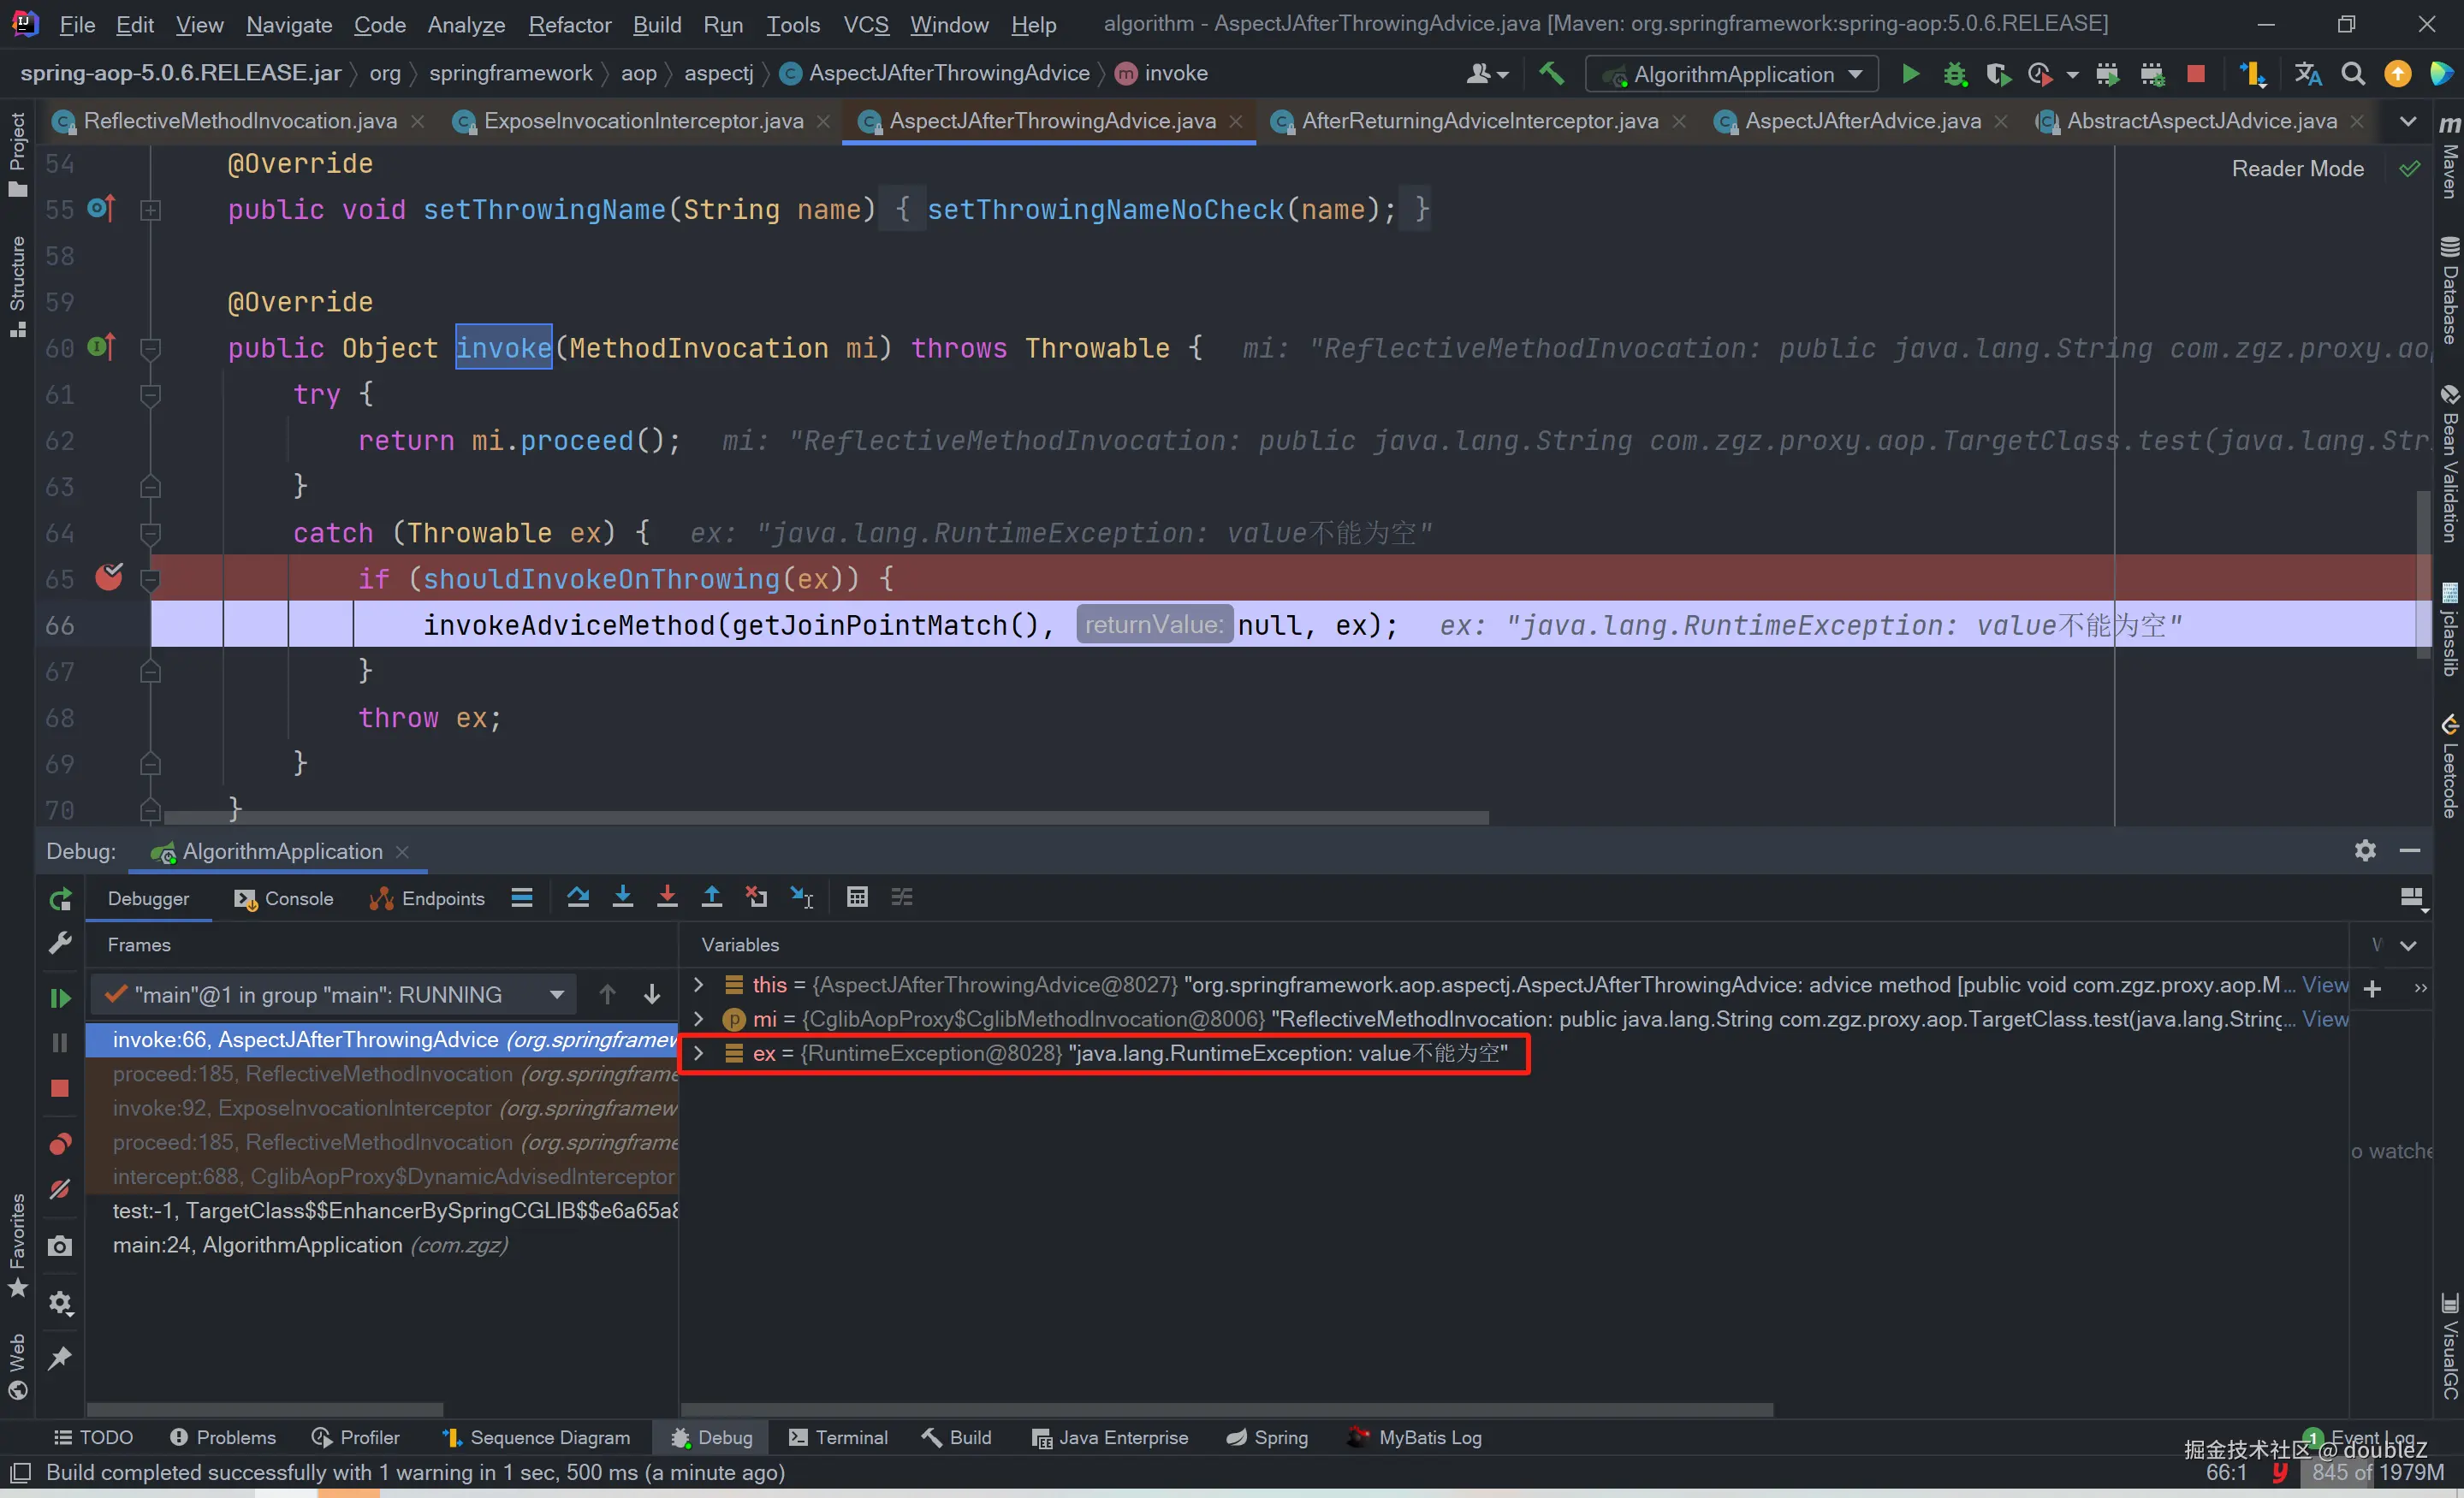This screenshot has height=1498, width=2464.
Task: Toggle the breakpoint on line 65
Action: click(108, 577)
